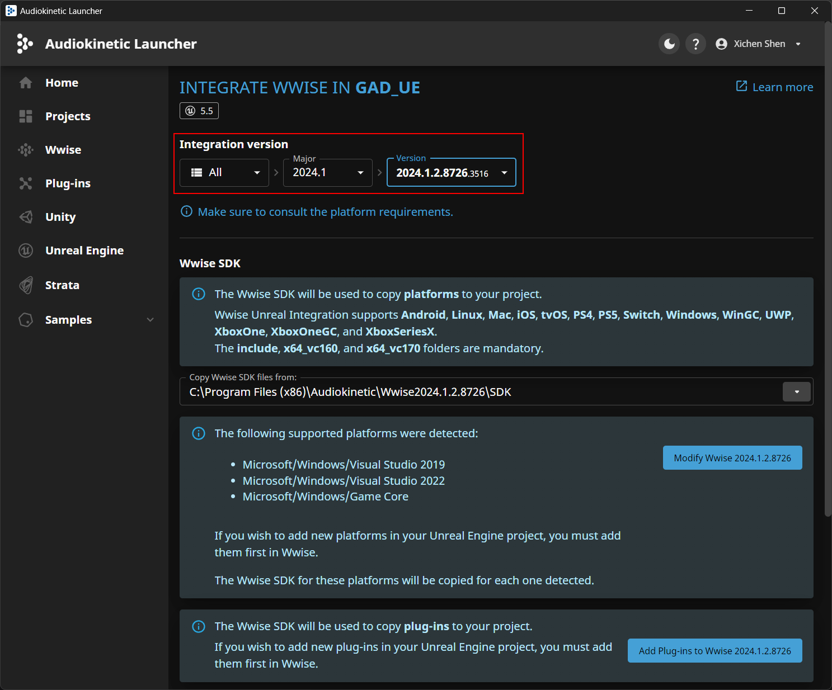This screenshot has width=832, height=690.
Task: Open the Unity page
Action: (x=60, y=217)
